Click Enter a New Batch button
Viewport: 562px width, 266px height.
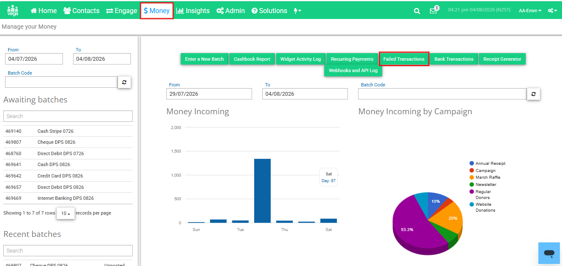tap(204, 59)
